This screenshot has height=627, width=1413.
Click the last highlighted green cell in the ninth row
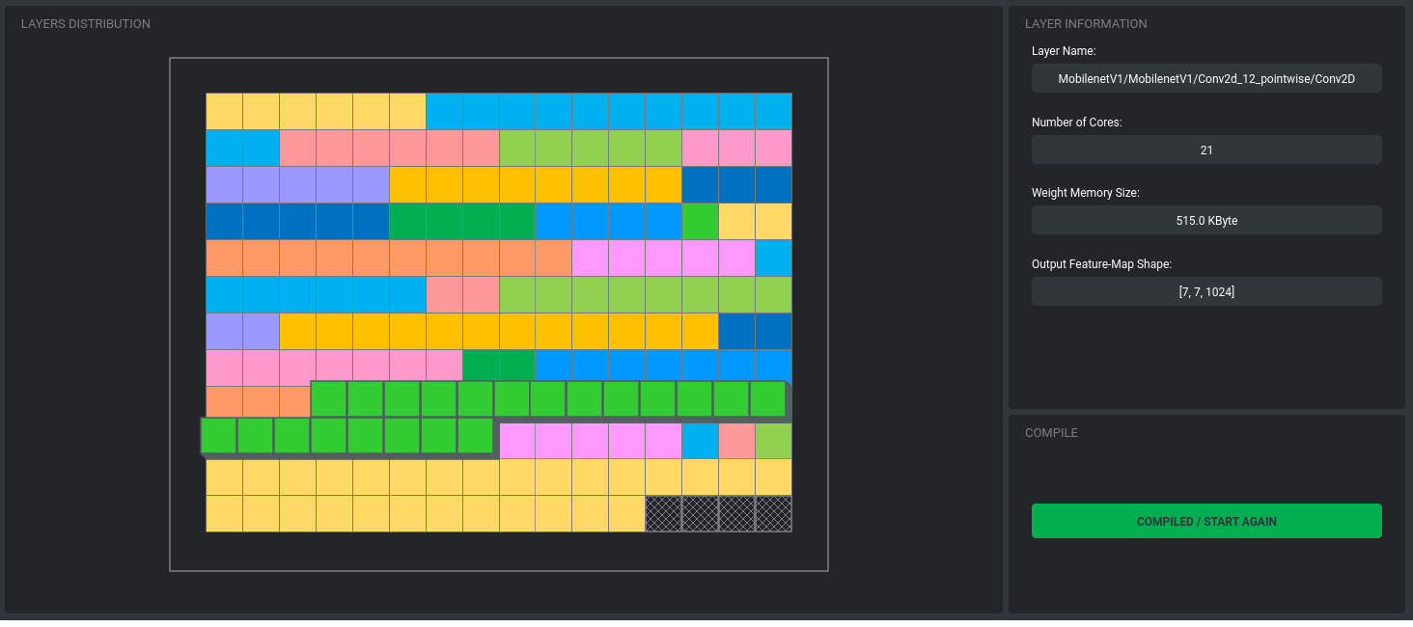[x=767, y=399]
